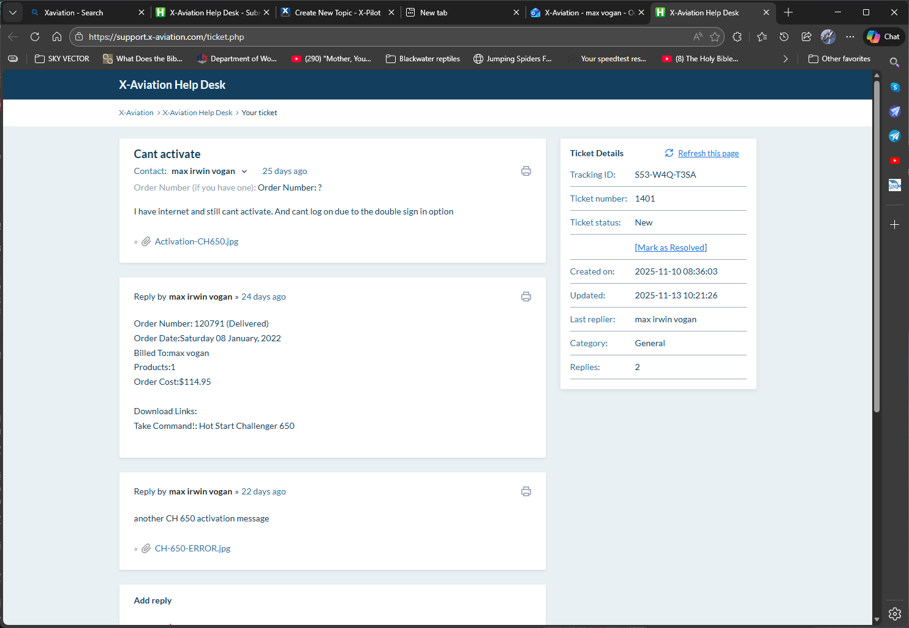The width and height of the screenshot is (909, 628).
Task: Refresh the browser page with reload icon
Action: click(35, 37)
